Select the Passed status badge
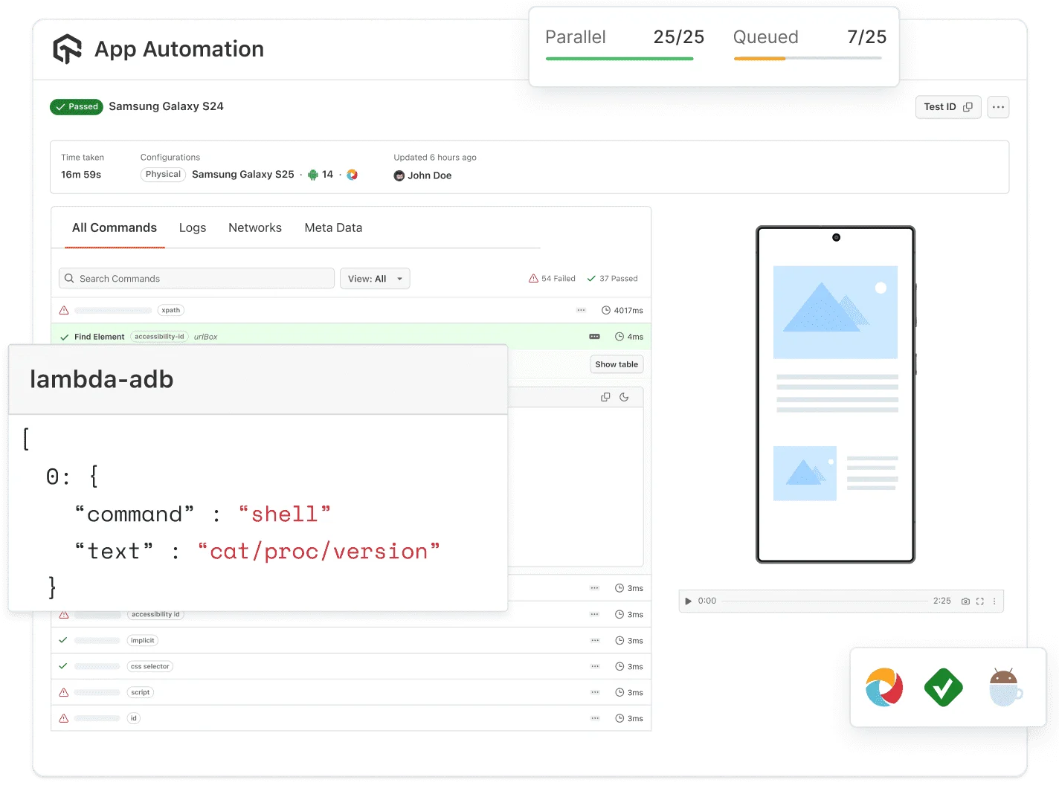This screenshot has width=1059, height=794. pyautogui.click(x=76, y=106)
